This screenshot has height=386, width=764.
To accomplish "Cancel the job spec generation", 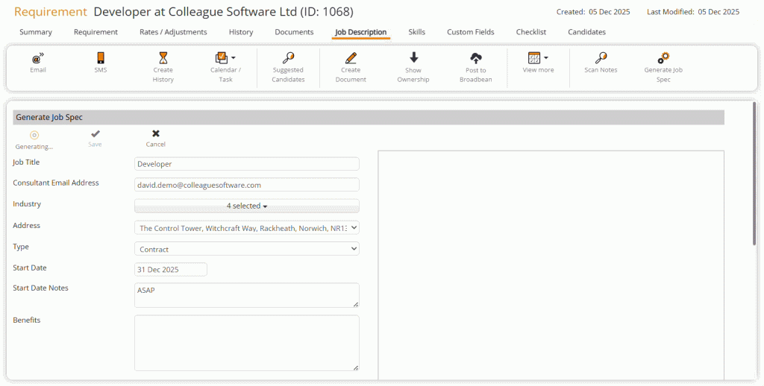I will [155, 138].
